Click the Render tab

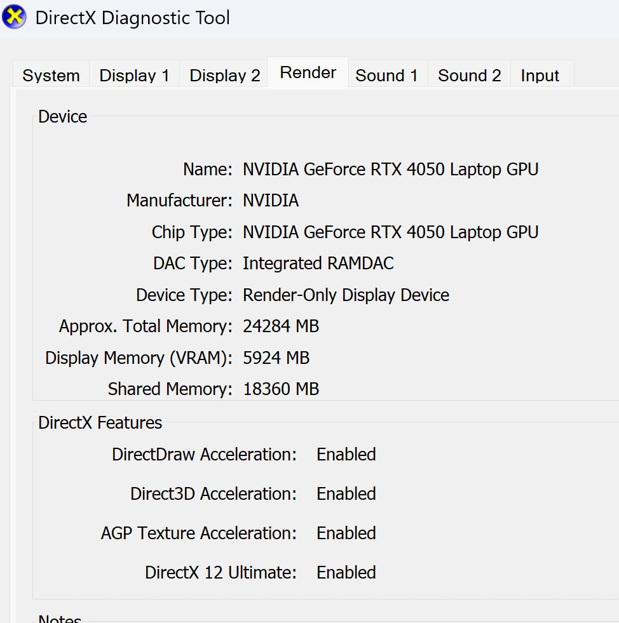click(308, 73)
